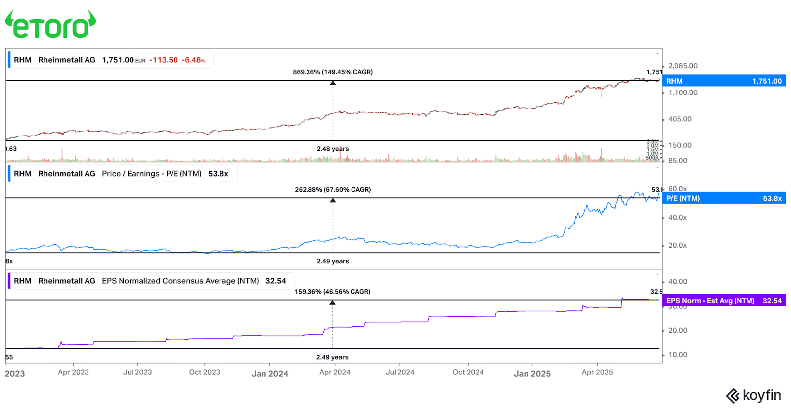The height and width of the screenshot is (409, 791).
Task: Click the 2.49 years label in EPS panel
Action: (x=332, y=357)
